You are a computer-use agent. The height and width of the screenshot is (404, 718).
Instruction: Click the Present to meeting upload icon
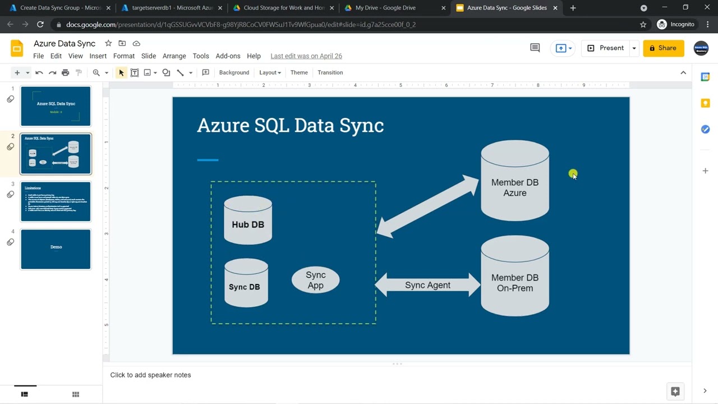tap(563, 48)
